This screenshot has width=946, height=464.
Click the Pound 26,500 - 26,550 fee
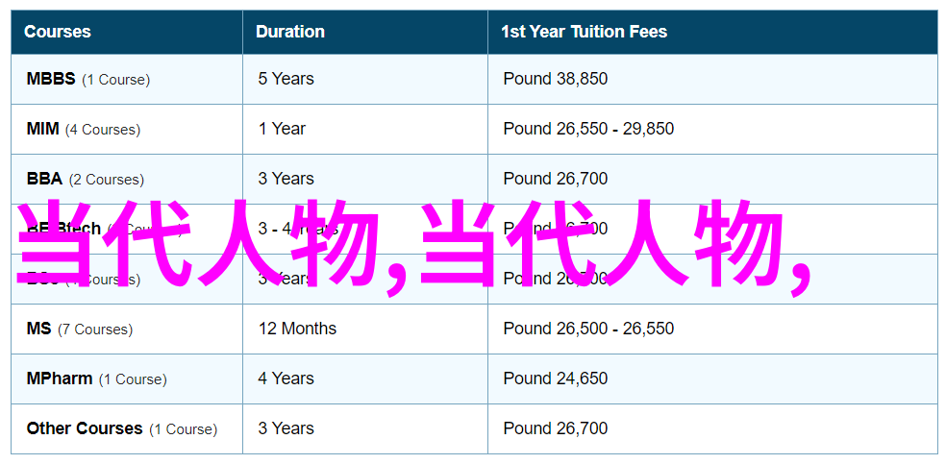[x=588, y=329]
